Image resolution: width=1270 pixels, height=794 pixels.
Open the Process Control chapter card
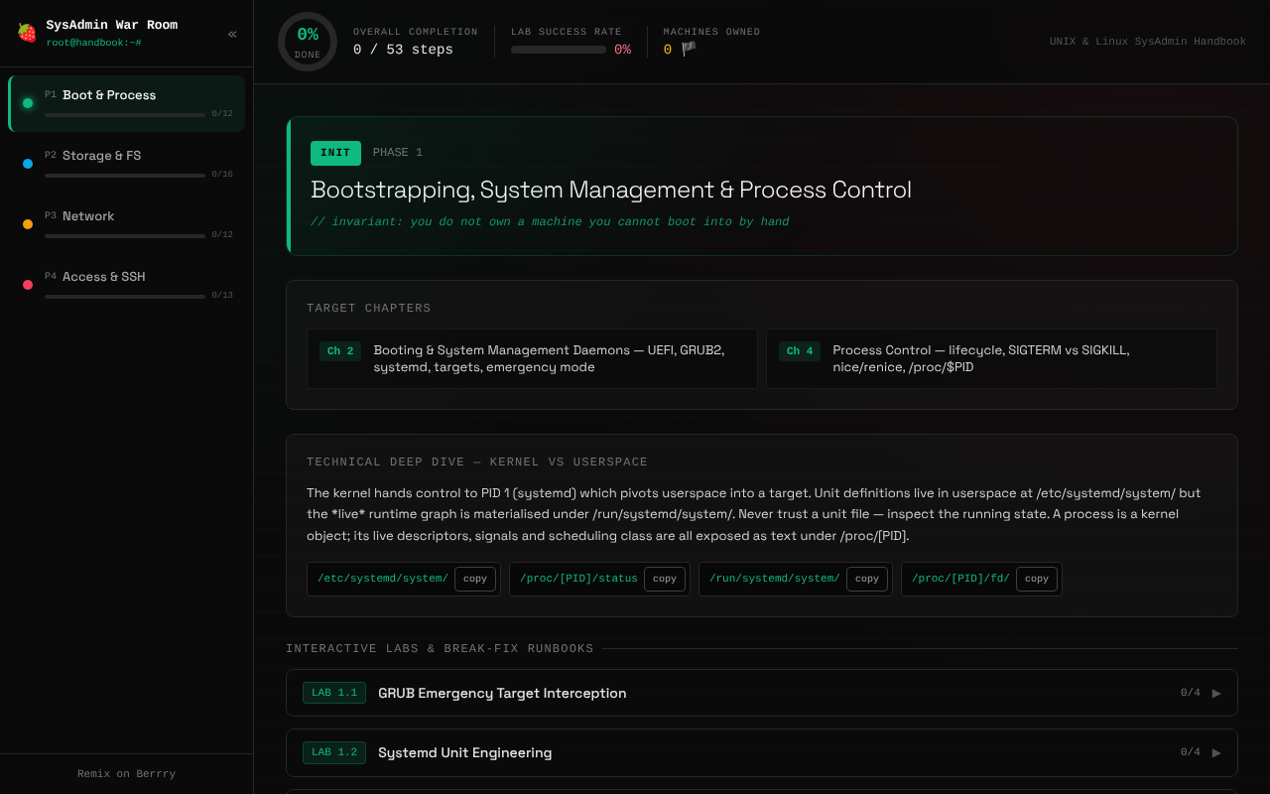[x=991, y=358]
